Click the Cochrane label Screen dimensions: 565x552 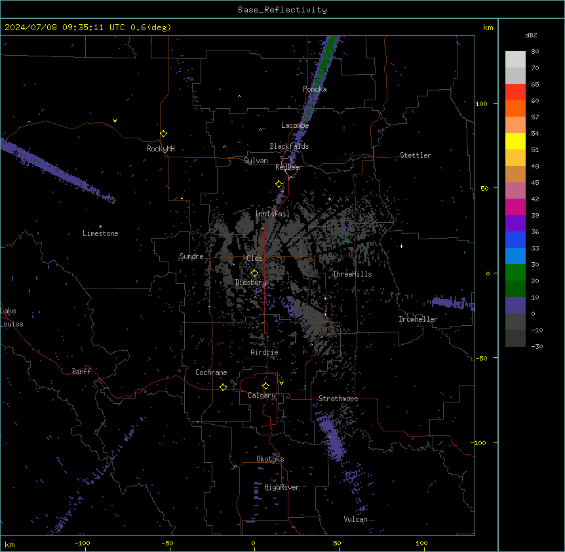coord(211,372)
